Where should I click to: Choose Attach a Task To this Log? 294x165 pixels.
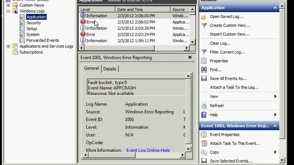click(234, 88)
